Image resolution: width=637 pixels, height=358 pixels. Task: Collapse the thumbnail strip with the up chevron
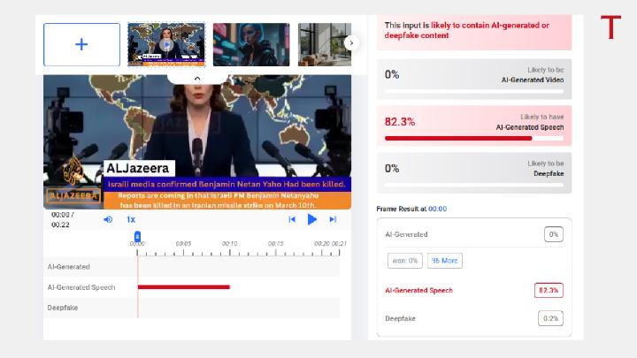[197, 79]
